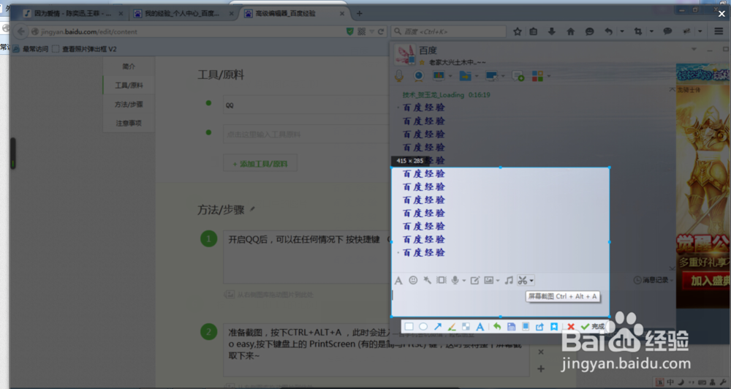Open a new browser tab
731x389 pixels.
[x=359, y=13]
